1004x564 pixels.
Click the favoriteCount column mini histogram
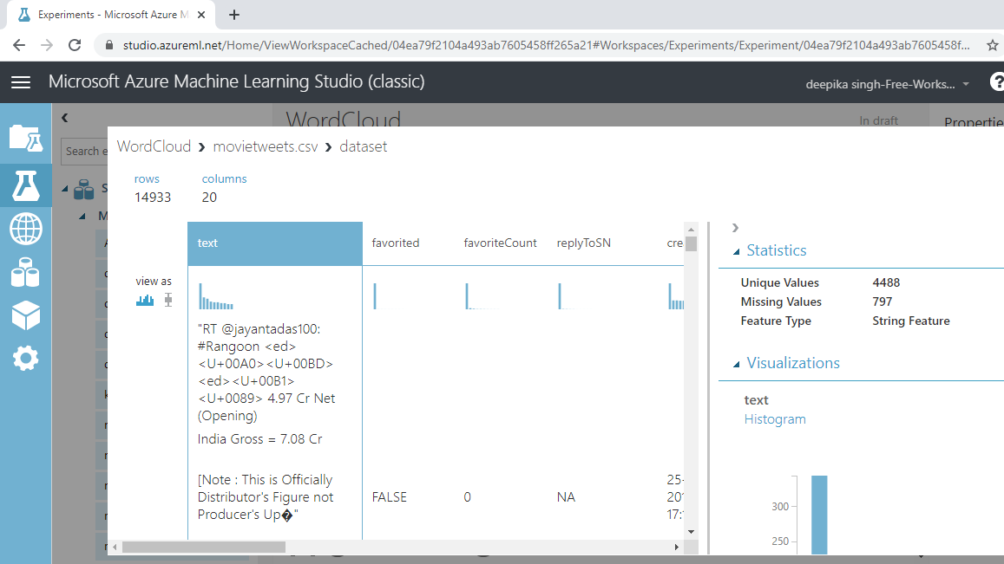tap(482, 296)
